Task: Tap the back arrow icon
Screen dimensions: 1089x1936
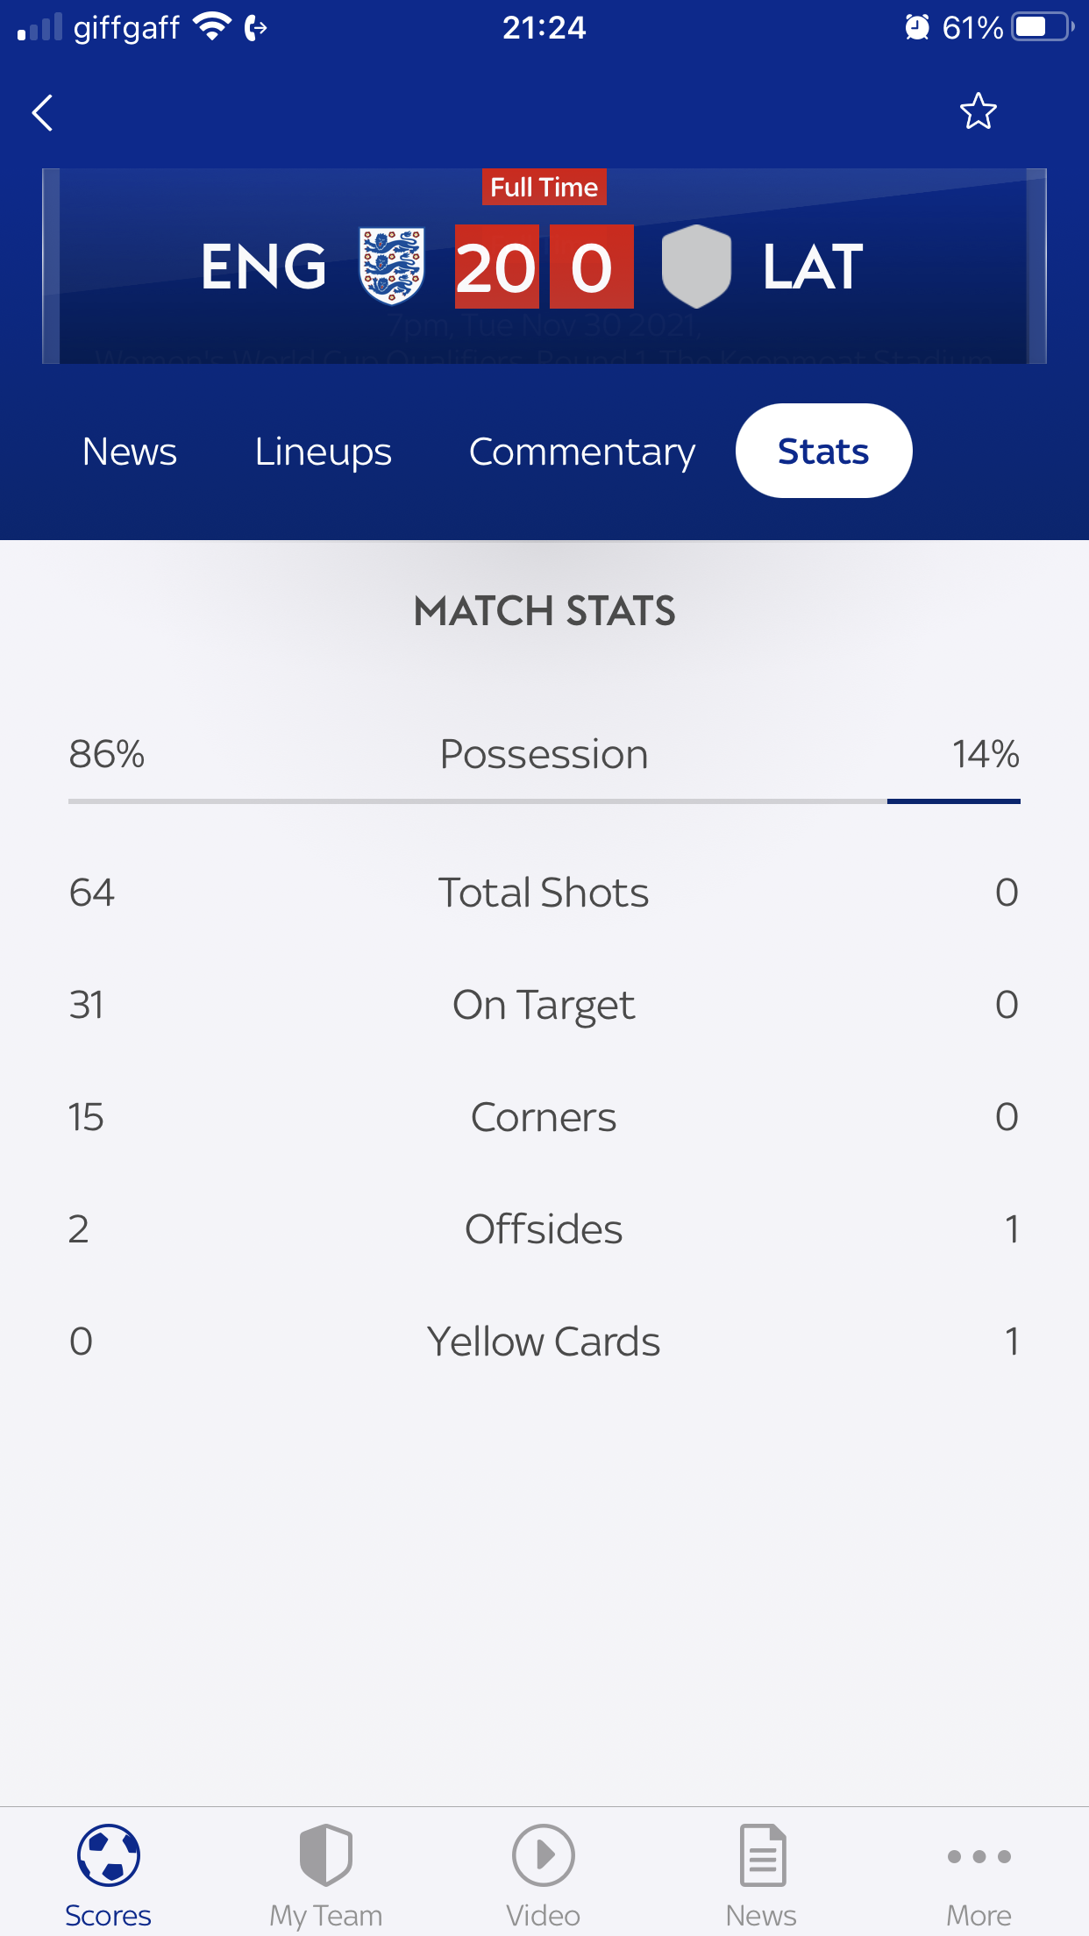Action: [43, 113]
